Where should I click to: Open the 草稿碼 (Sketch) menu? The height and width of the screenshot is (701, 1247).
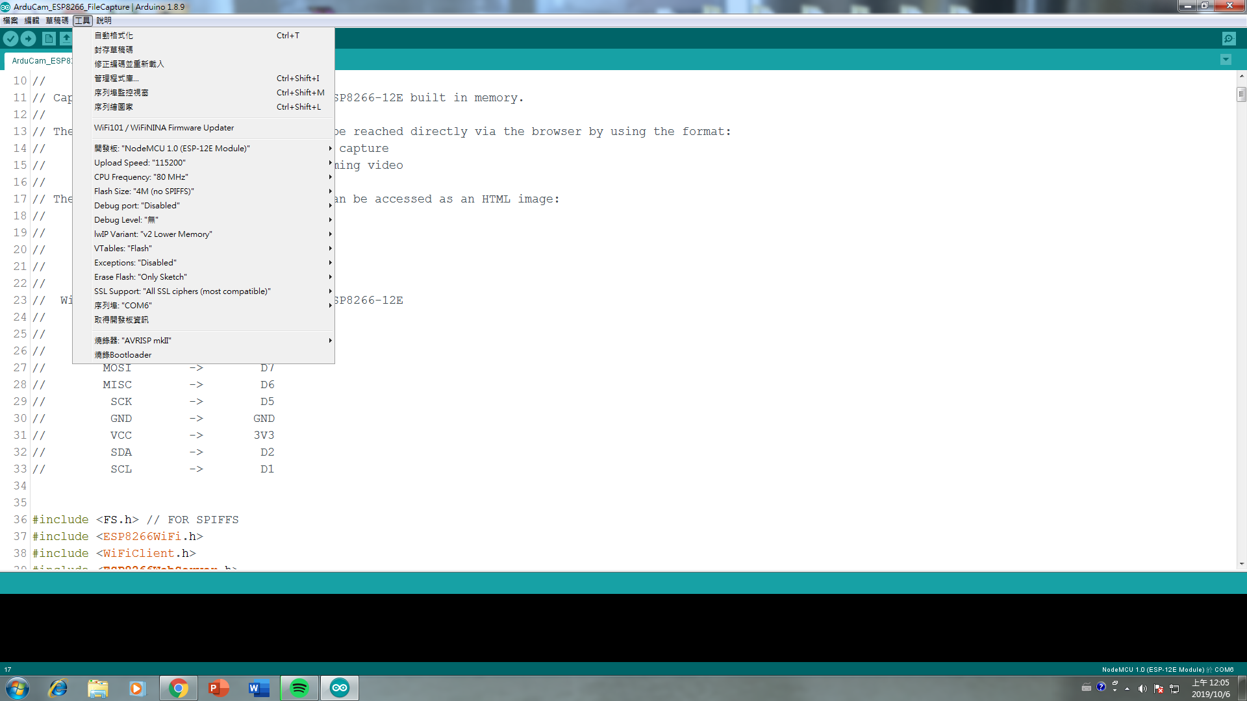57,21
